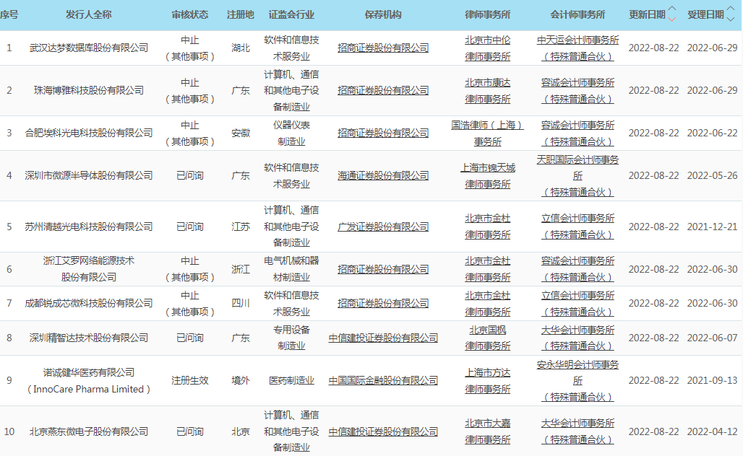Viewport: 743px width, 456px height.
Task: Click 北京市大嘉律师事务所 link
Action: pos(487,431)
